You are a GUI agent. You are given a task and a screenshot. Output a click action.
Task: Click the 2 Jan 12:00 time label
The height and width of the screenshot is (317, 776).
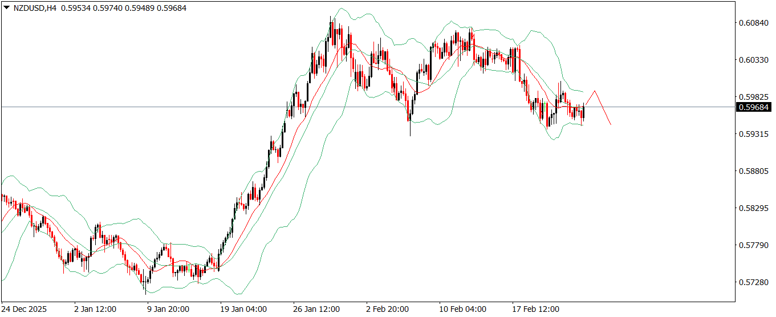click(96, 309)
